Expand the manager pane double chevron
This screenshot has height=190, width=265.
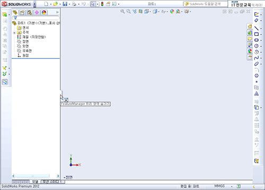pyautogui.click(x=57, y=12)
